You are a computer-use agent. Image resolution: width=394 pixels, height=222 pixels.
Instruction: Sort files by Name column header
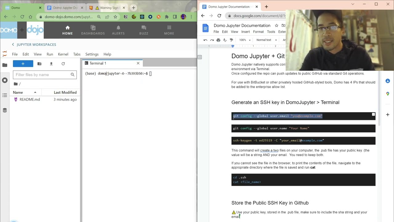[x=25, y=92]
